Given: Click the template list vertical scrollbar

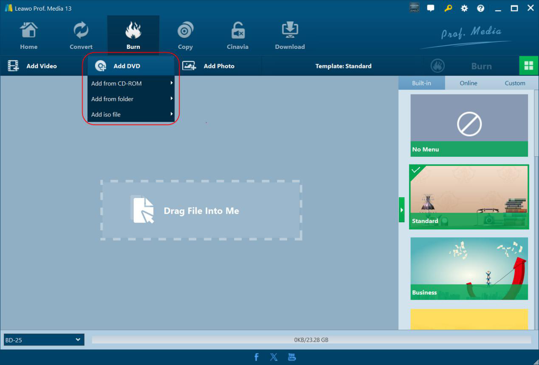Looking at the screenshot, I should pos(536,123).
